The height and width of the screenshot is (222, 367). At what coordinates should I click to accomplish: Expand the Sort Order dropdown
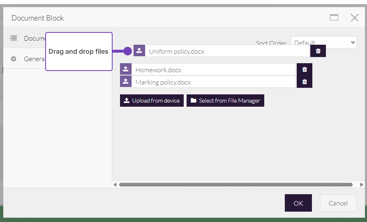(323, 42)
